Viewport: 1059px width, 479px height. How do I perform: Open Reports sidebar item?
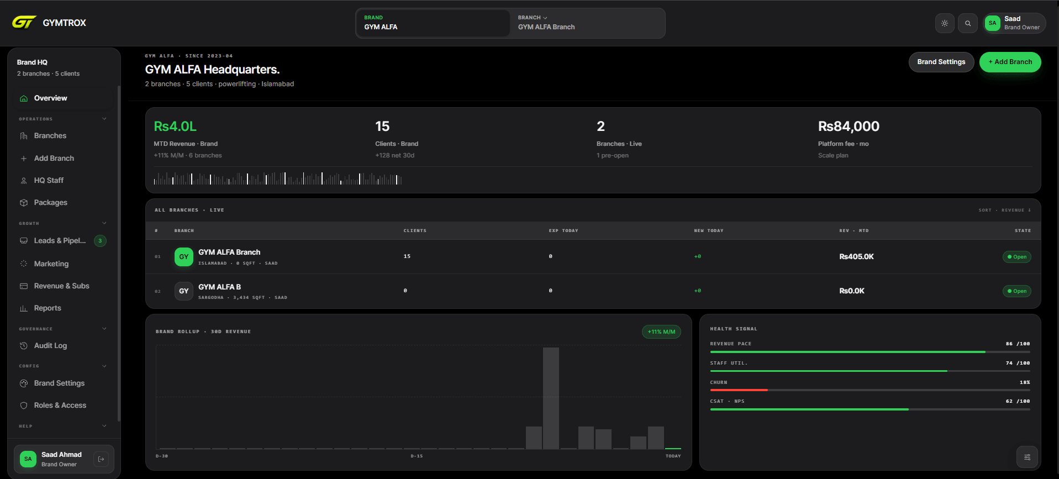click(64, 308)
